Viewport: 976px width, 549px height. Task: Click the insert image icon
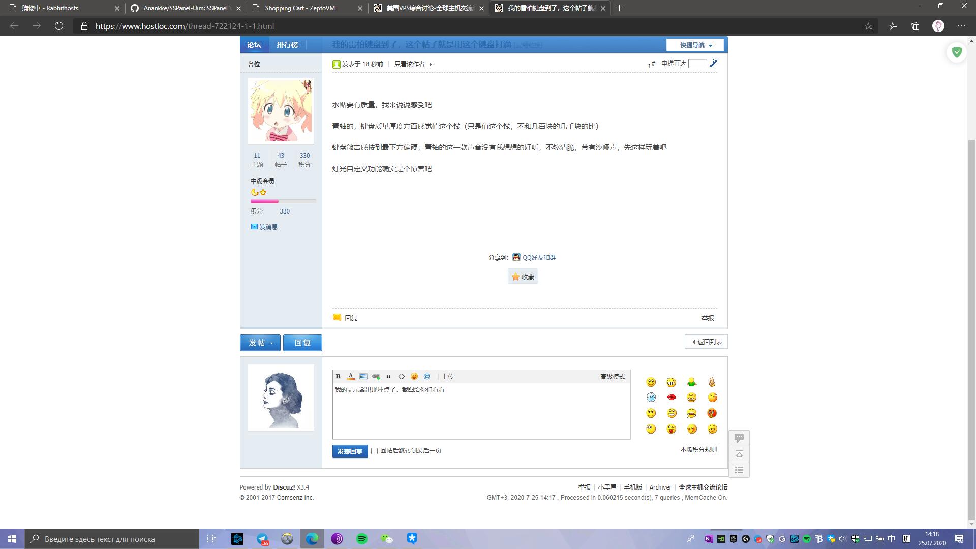click(x=363, y=376)
